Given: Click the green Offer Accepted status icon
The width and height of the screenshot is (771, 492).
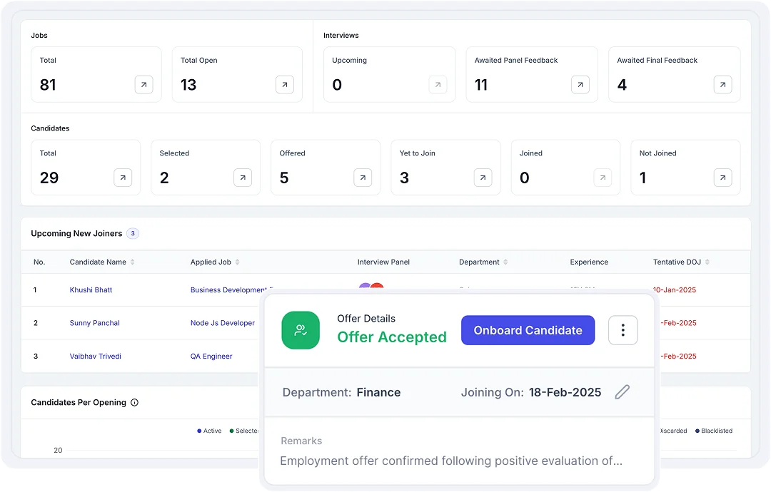Looking at the screenshot, I should pos(301,330).
